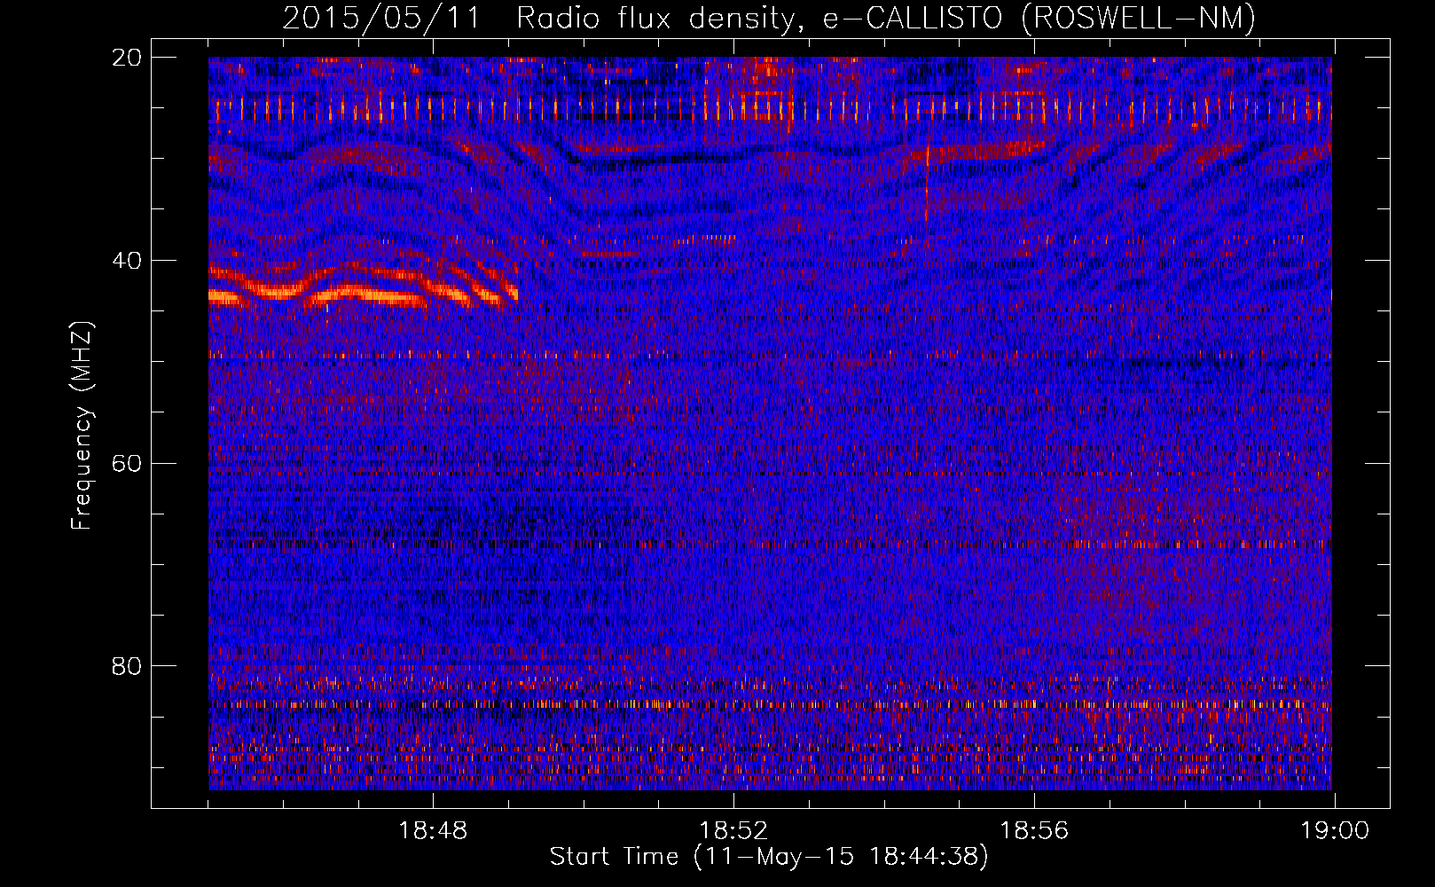Click the 60 frequency tick label
Viewport: 1435px width, 887px height.
[127, 463]
